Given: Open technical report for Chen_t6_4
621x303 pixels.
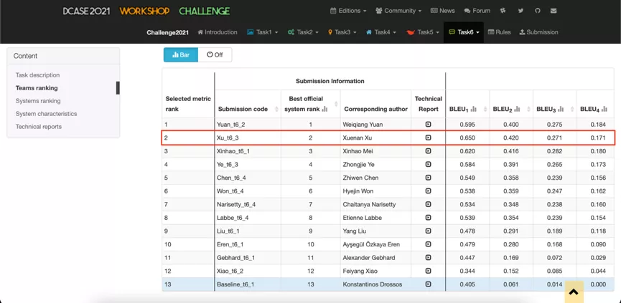Looking at the screenshot, I should coord(428,178).
